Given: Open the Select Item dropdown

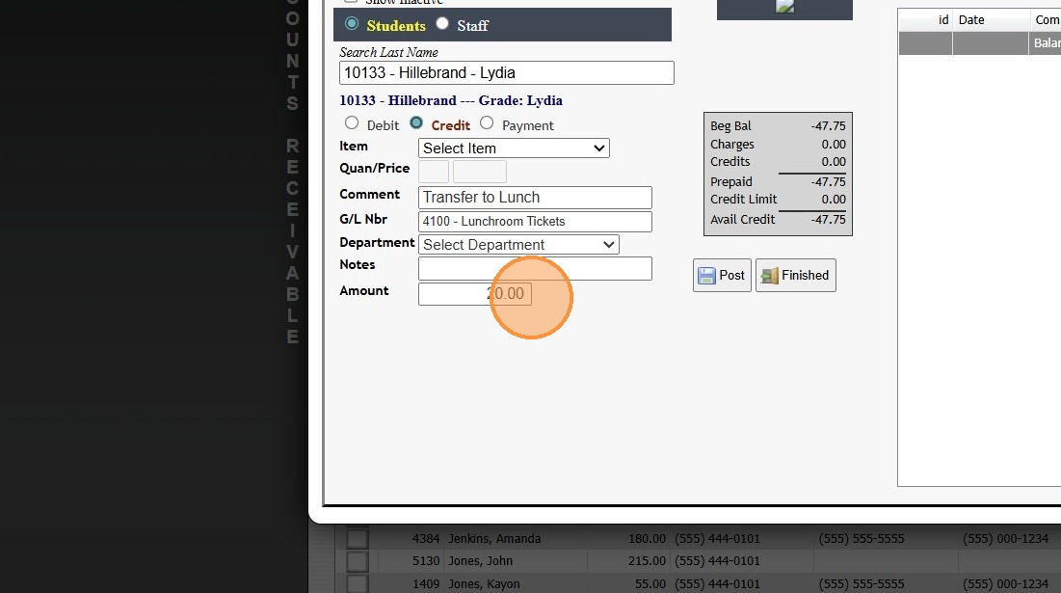Looking at the screenshot, I should point(514,148).
